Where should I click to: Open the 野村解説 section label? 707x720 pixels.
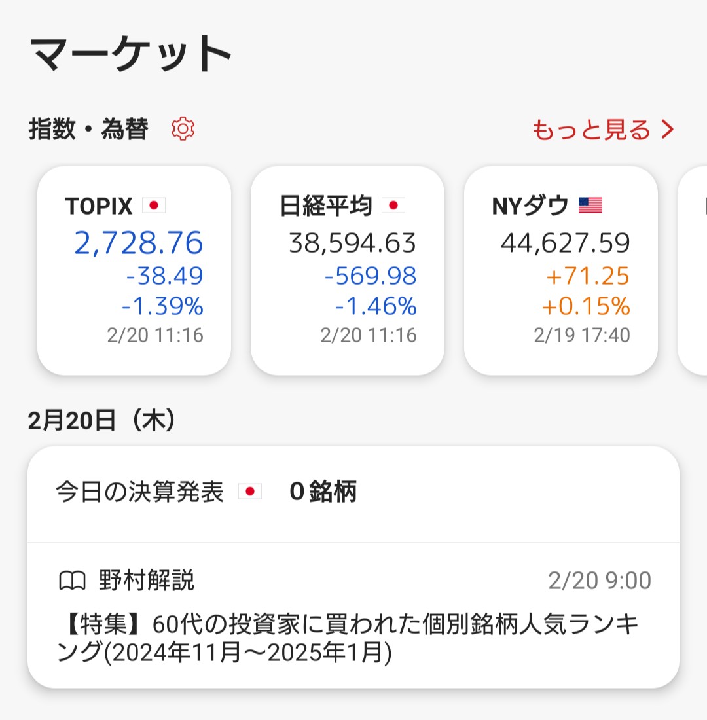coord(147,581)
